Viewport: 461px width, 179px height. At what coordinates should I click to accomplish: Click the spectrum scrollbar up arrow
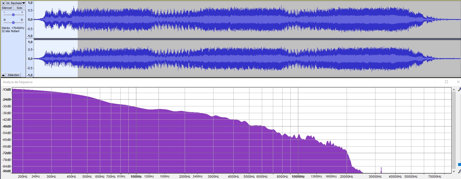454,90
